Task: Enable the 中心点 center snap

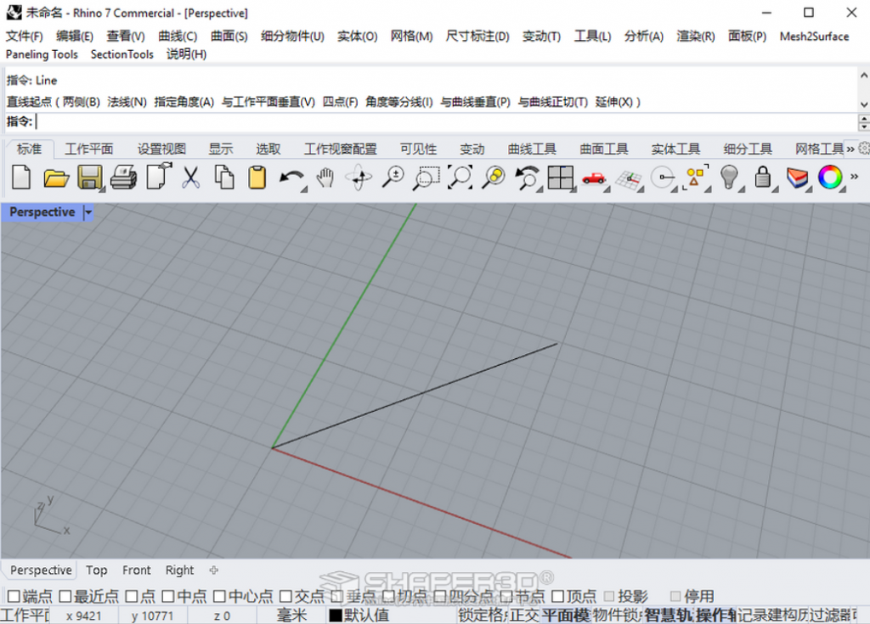Action: point(220,596)
